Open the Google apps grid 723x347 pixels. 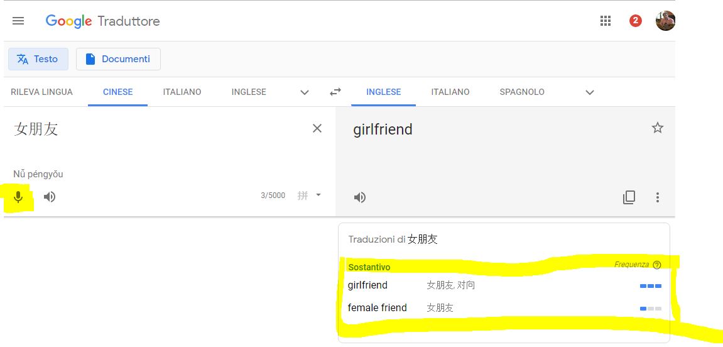click(x=606, y=21)
